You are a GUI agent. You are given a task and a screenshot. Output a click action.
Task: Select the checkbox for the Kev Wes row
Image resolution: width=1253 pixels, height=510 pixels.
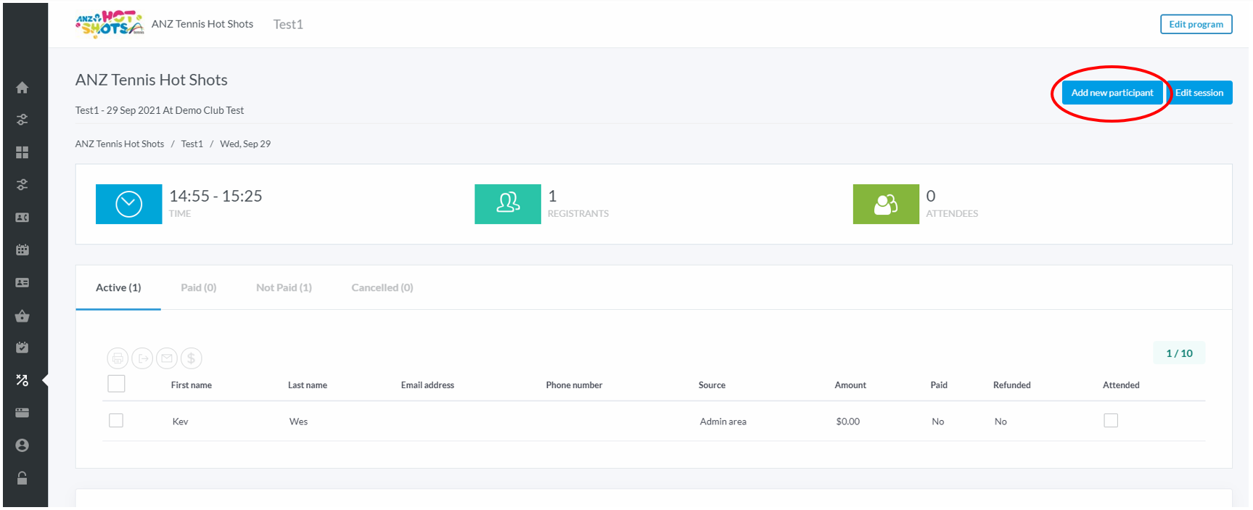click(x=116, y=421)
